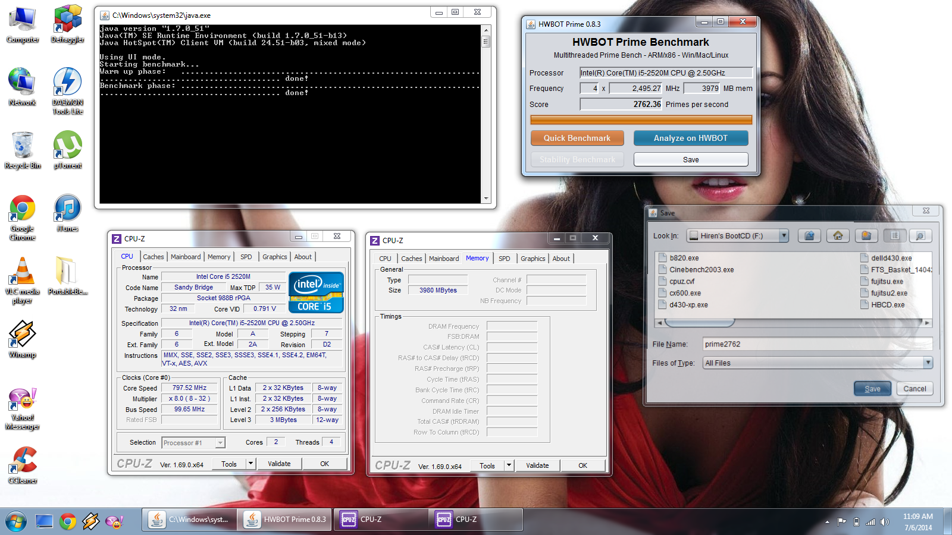Click the battery power icon in tray
The height and width of the screenshot is (535, 952).
856,522
